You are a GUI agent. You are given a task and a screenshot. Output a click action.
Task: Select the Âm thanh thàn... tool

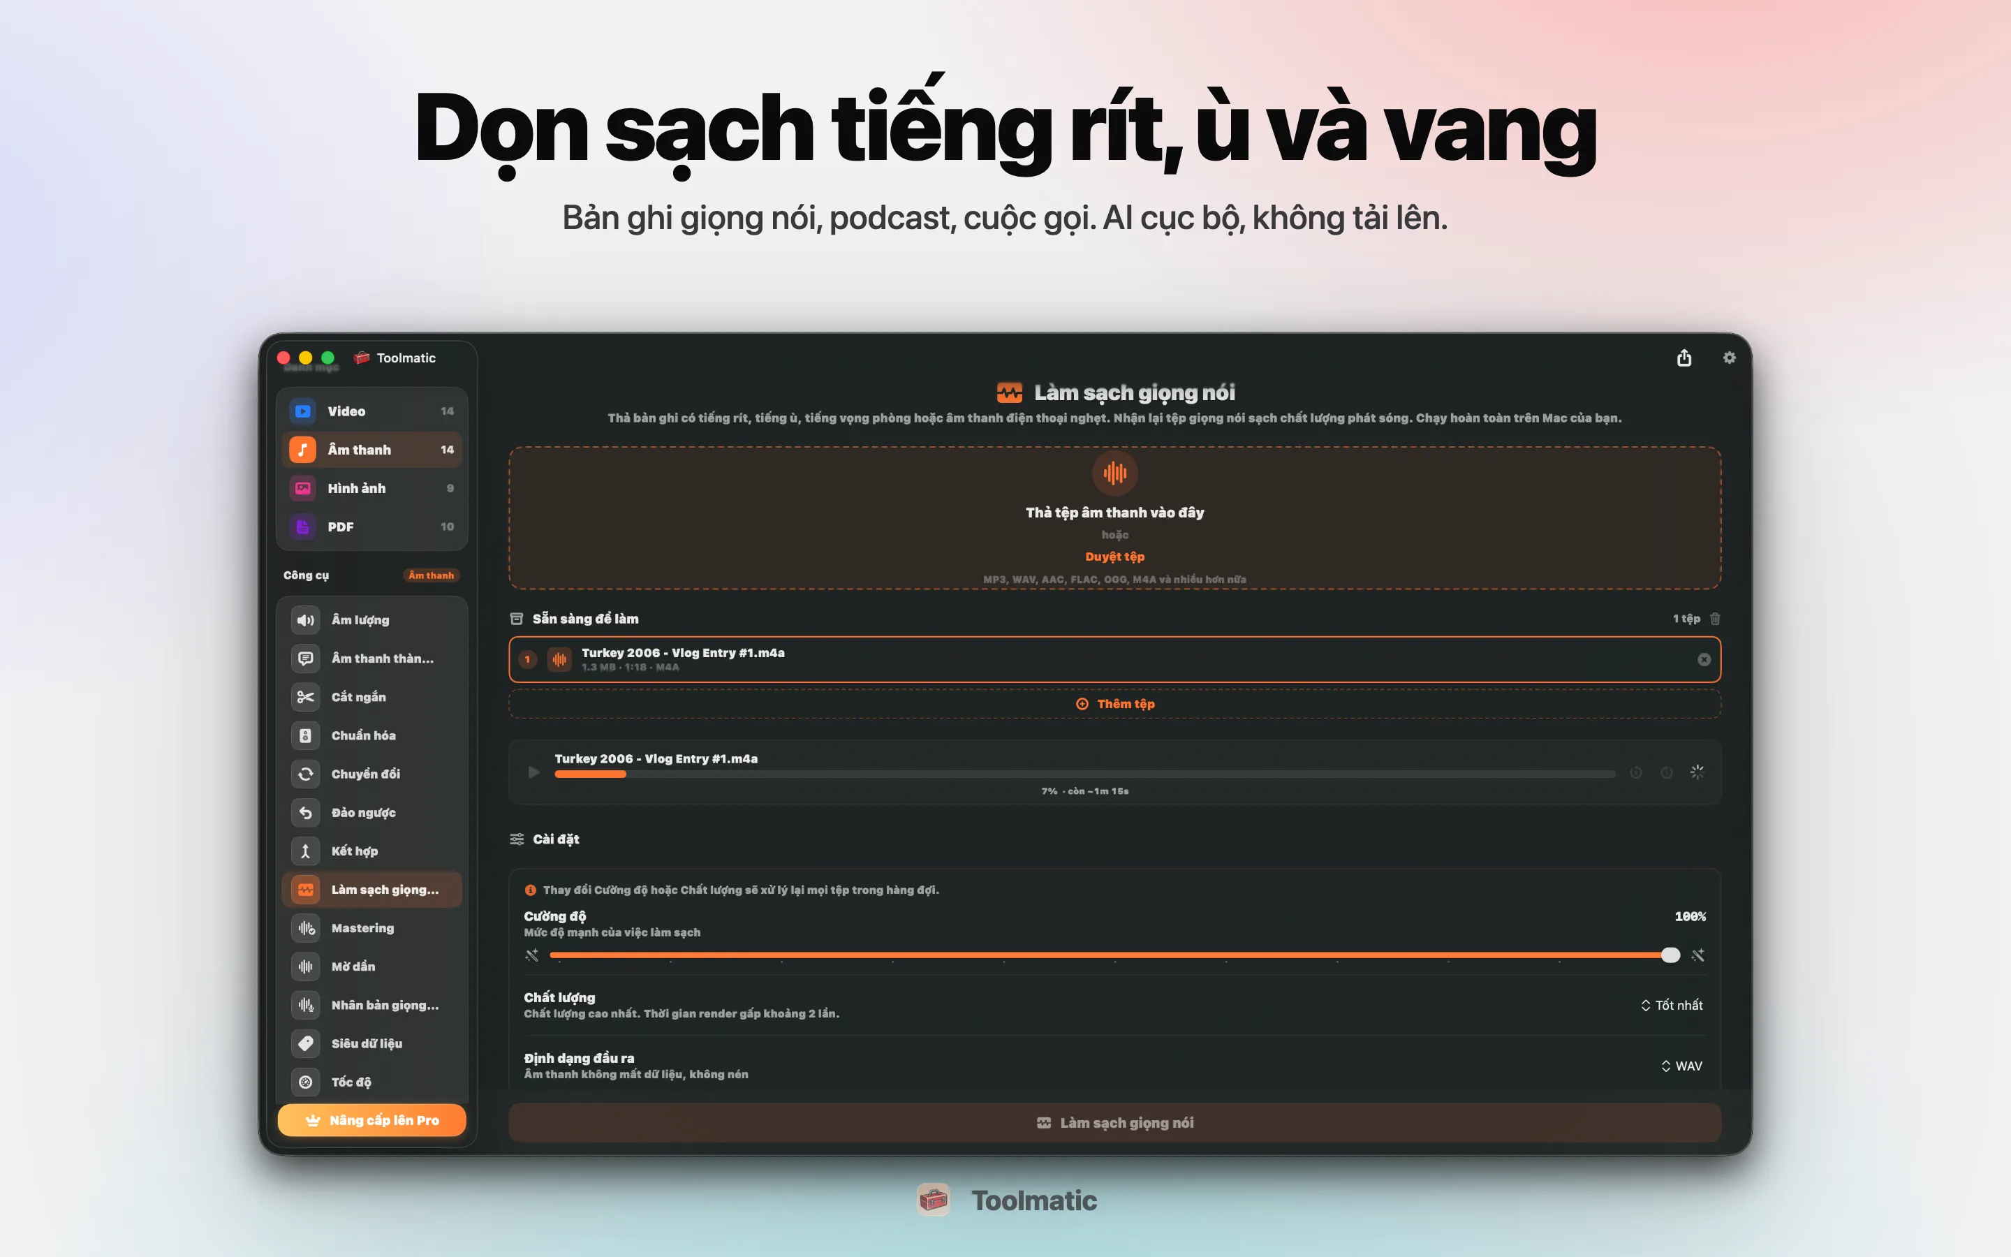coord(371,659)
